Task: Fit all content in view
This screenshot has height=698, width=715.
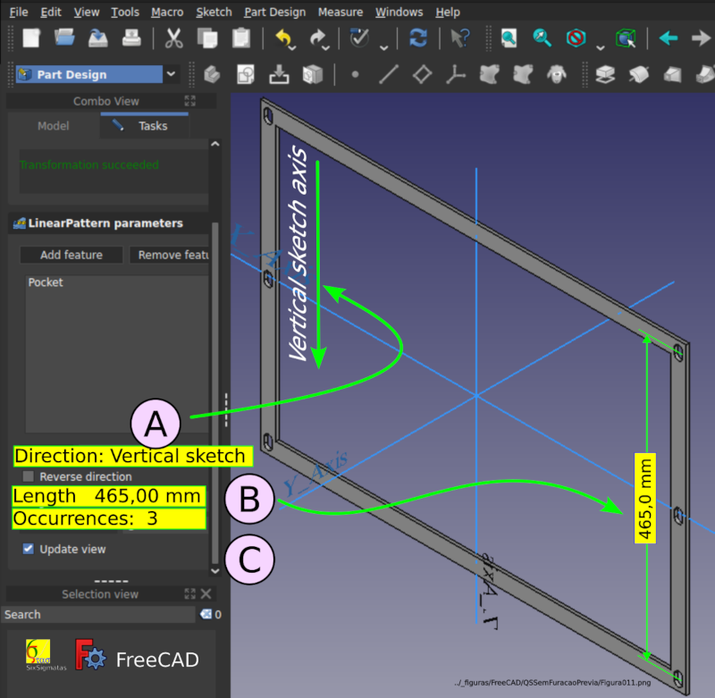Action: [x=509, y=38]
